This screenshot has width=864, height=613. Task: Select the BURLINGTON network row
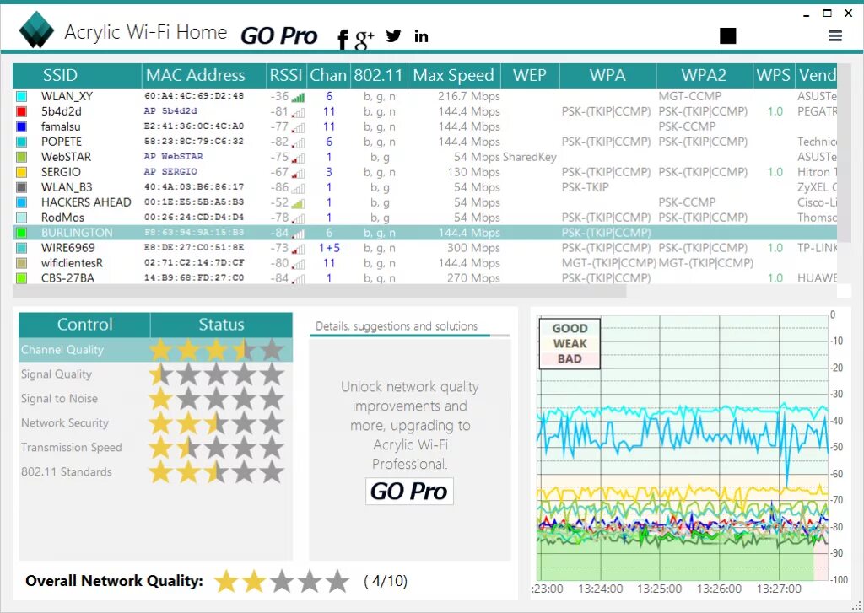425,233
